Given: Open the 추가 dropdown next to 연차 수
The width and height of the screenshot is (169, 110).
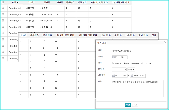Looking at the screenshot, I should tap(131, 69).
